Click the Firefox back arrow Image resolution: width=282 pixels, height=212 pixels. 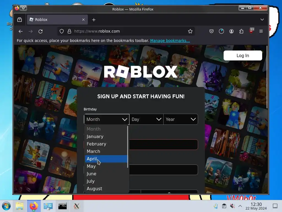(x=21, y=31)
